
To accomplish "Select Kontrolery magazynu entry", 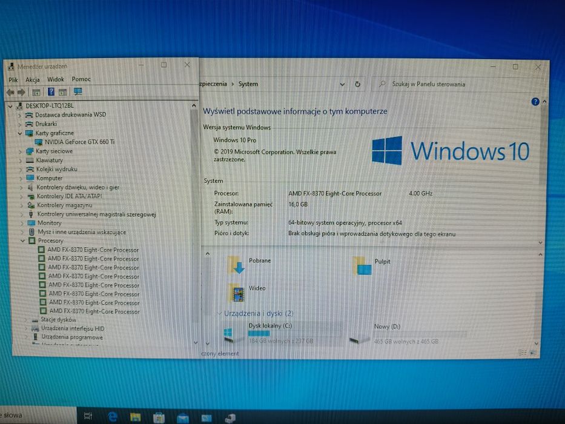I will point(65,205).
